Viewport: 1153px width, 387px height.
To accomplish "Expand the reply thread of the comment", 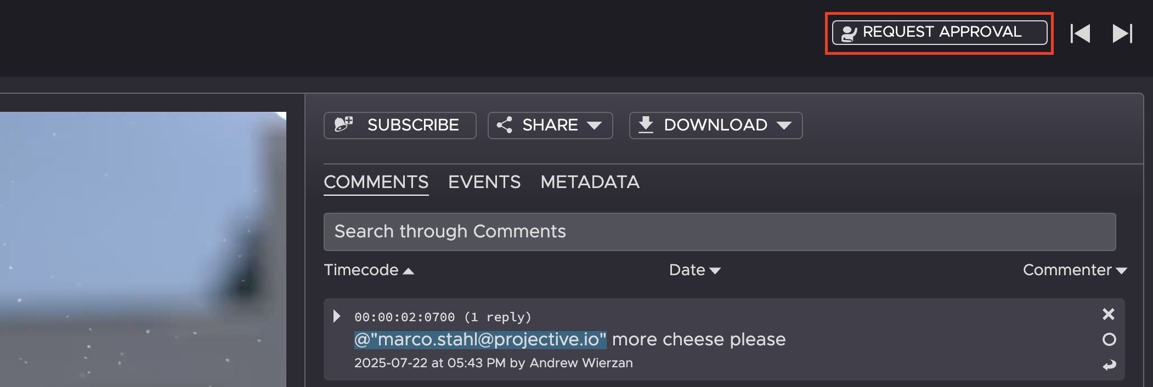I will pyautogui.click(x=337, y=316).
